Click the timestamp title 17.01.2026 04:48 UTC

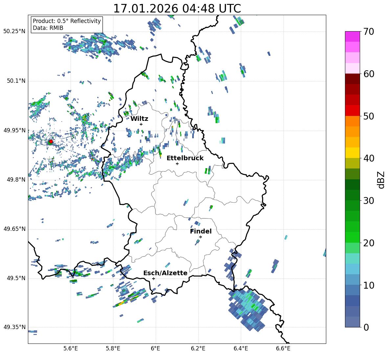click(x=177, y=9)
